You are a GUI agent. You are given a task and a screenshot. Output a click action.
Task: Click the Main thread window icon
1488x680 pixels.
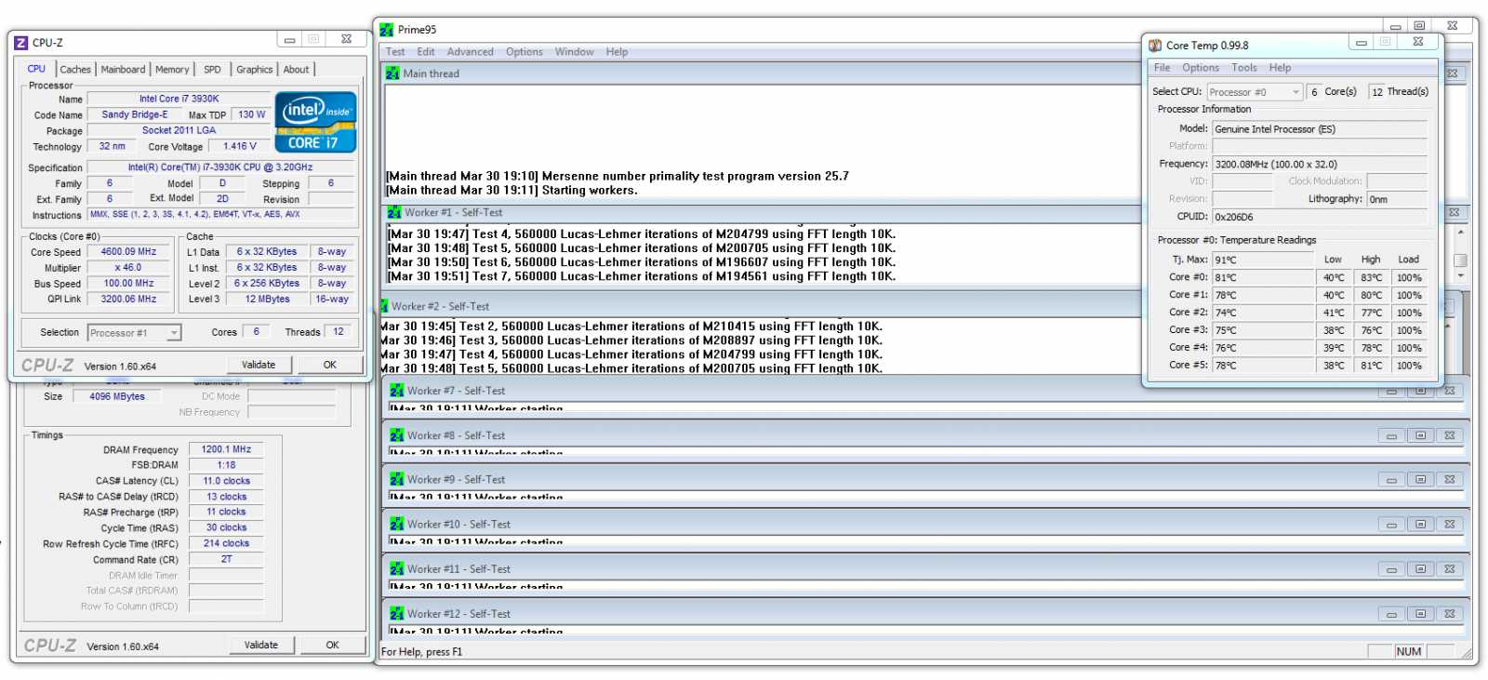392,73
